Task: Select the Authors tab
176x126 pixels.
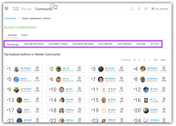Action: tap(12, 35)
